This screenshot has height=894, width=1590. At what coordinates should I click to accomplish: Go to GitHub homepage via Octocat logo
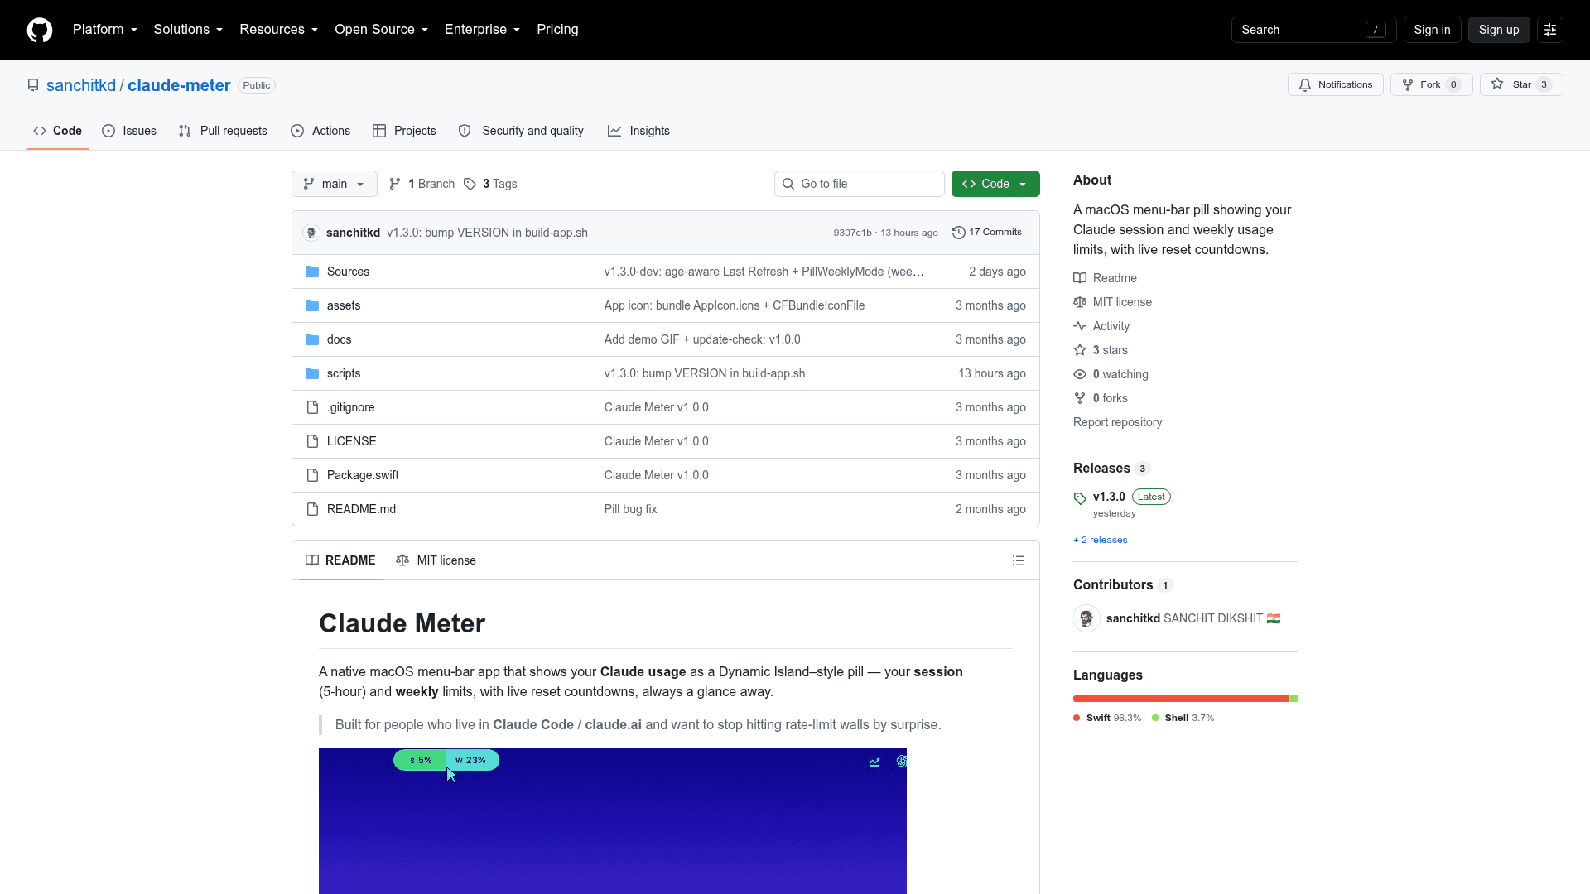[40, 30]
